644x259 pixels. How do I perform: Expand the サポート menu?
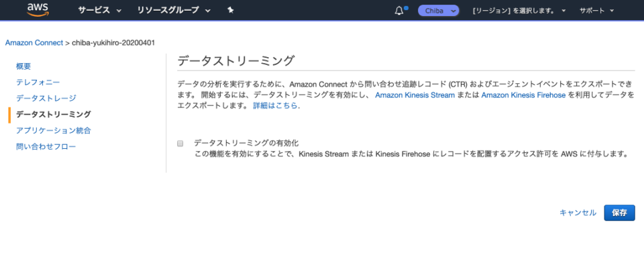click(x=597, y=11)
